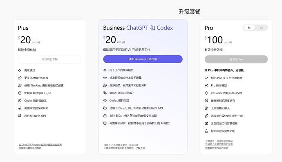Click the 有效提升效率 tagline
The height and width of the screenshot is (162, 282).
[214, 50]
